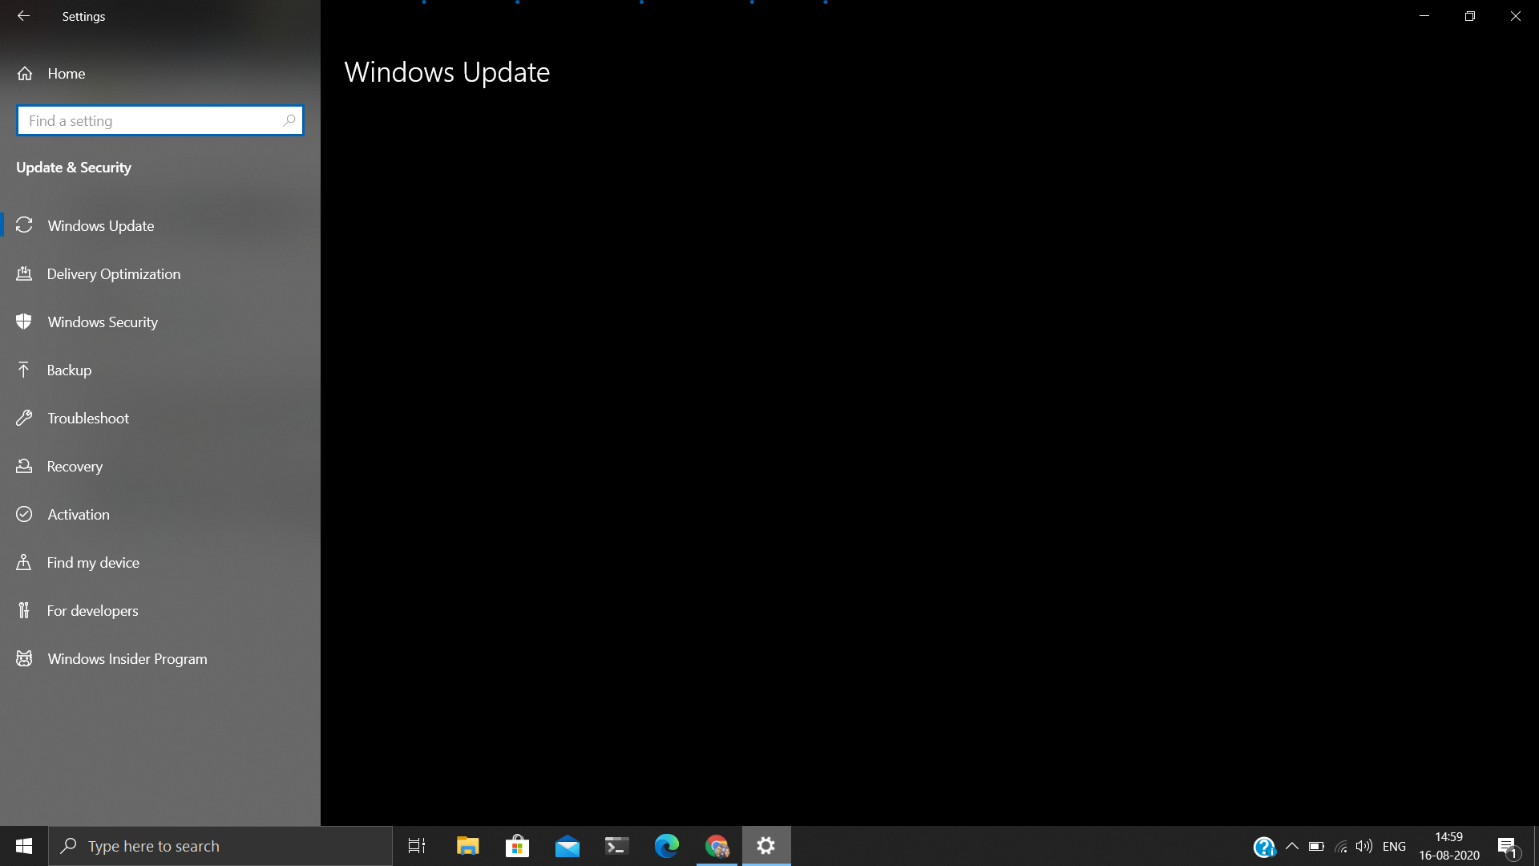Launch Microsoft Edge from the taskbar
The image size is (1539, 866).
(x=667, y=846)
